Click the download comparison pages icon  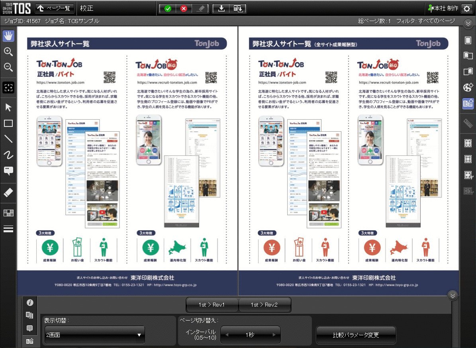pos(238,8)
